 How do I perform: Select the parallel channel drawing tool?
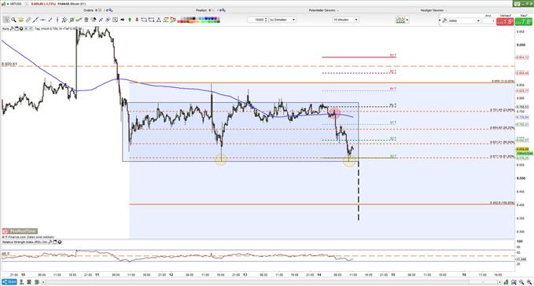coord(64,20)
